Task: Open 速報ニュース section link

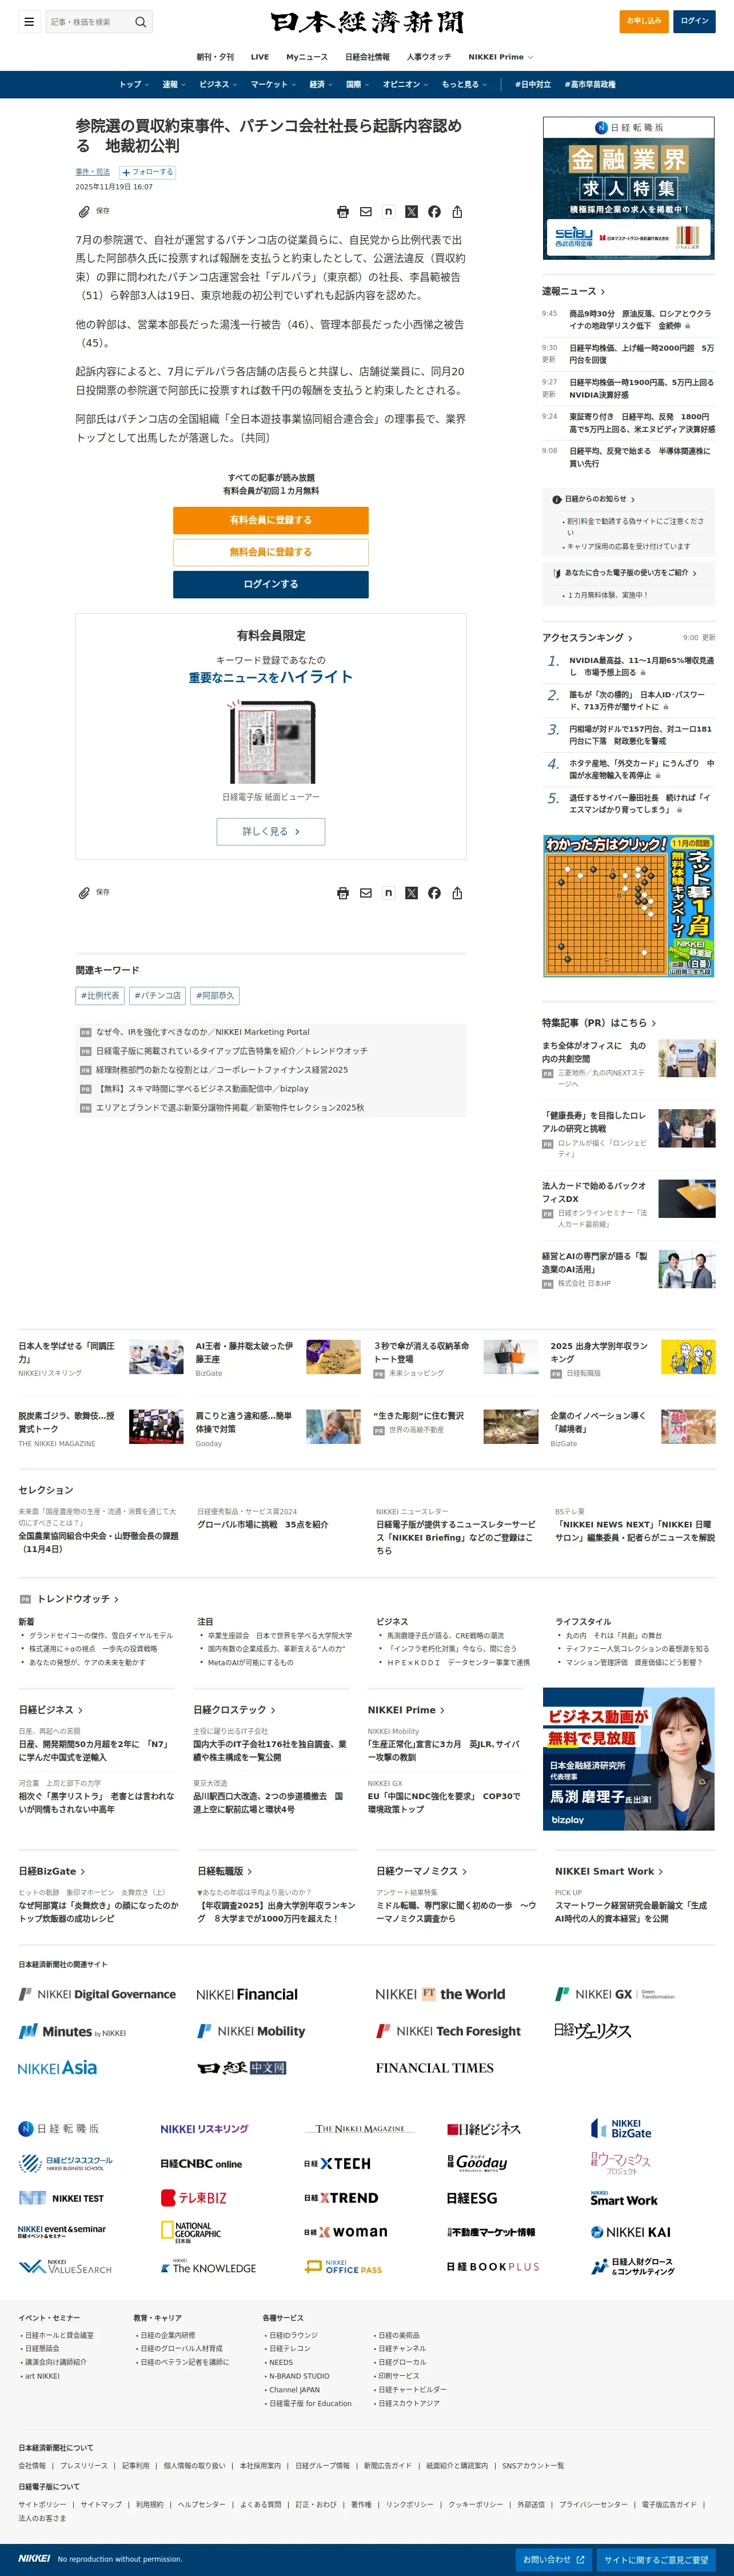Action: 573,292
